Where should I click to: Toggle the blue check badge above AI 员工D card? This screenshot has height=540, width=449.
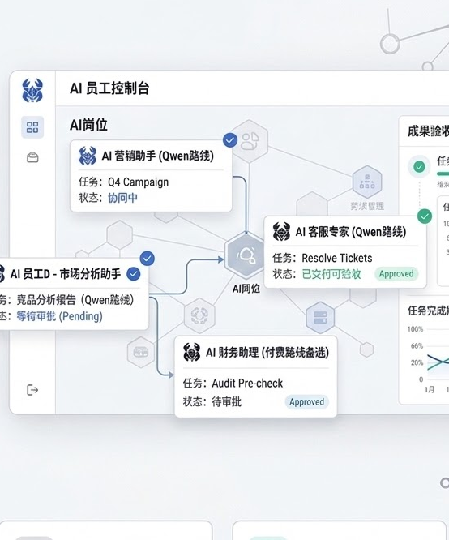coord(148,259)
